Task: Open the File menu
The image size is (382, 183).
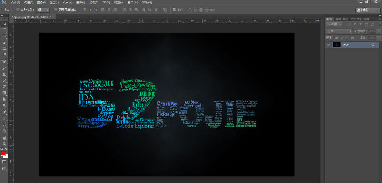Action: pyautogui.click(x=15, y=3)
